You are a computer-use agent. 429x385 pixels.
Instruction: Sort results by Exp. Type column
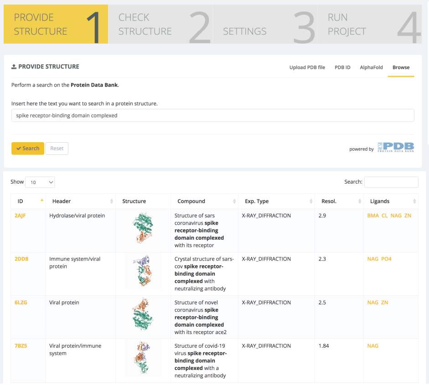[x=311, y=201]
